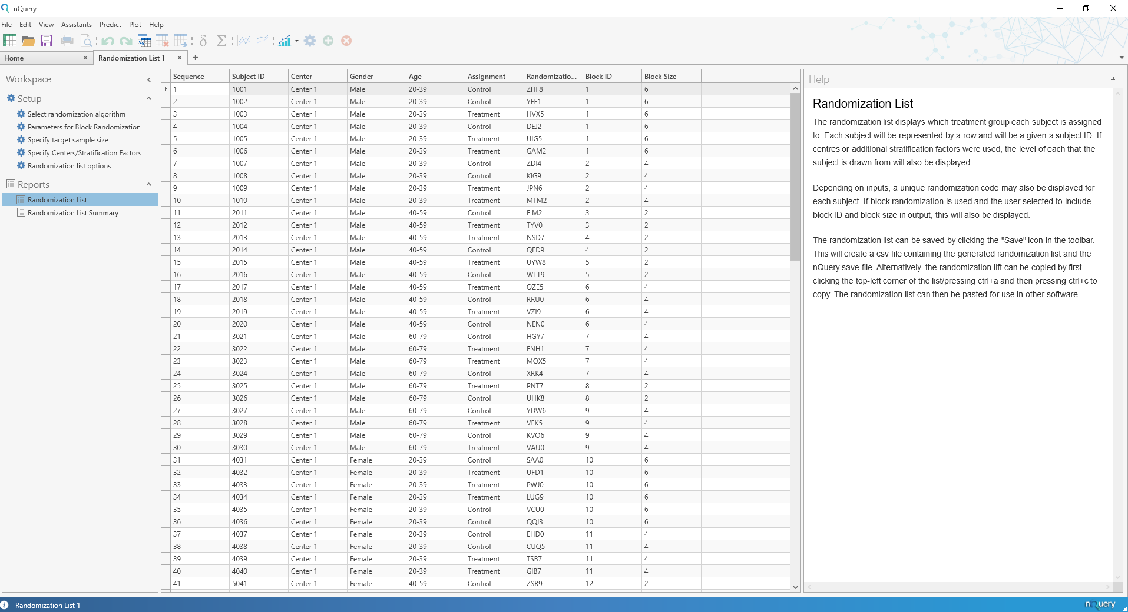Click the new table grid icon
The width and height of the screenshot is (1128, 612).
point(10,41)
